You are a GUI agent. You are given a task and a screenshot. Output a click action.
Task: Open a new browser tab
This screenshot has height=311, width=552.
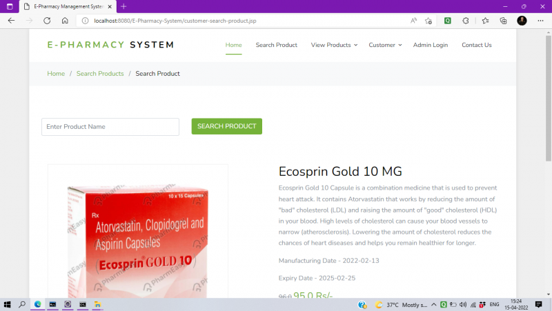124,6
